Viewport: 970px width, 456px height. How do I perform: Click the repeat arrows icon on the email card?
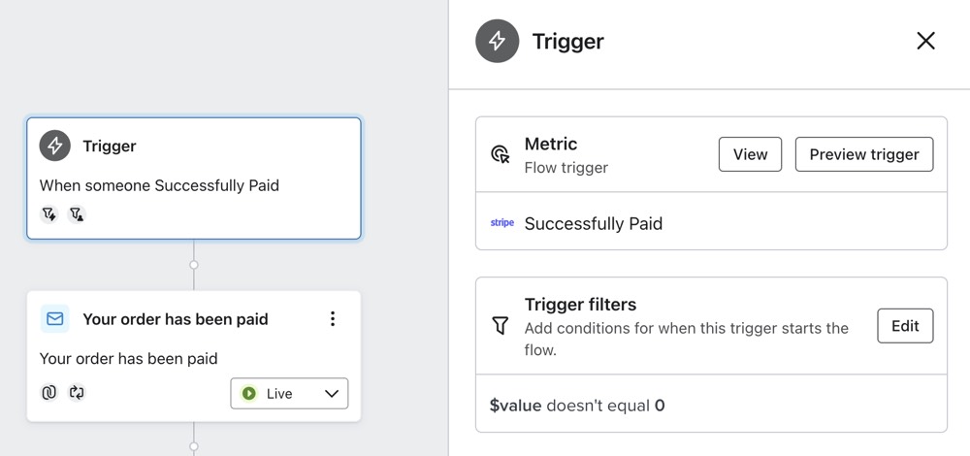coord(77,393)
